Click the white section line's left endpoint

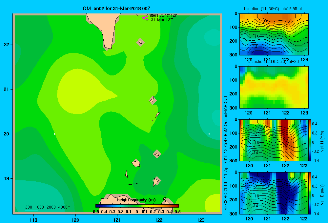[54, 134]
